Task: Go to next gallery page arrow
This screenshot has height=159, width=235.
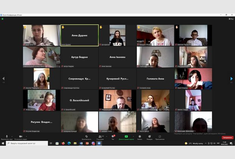Action: [x=232, y=78]
